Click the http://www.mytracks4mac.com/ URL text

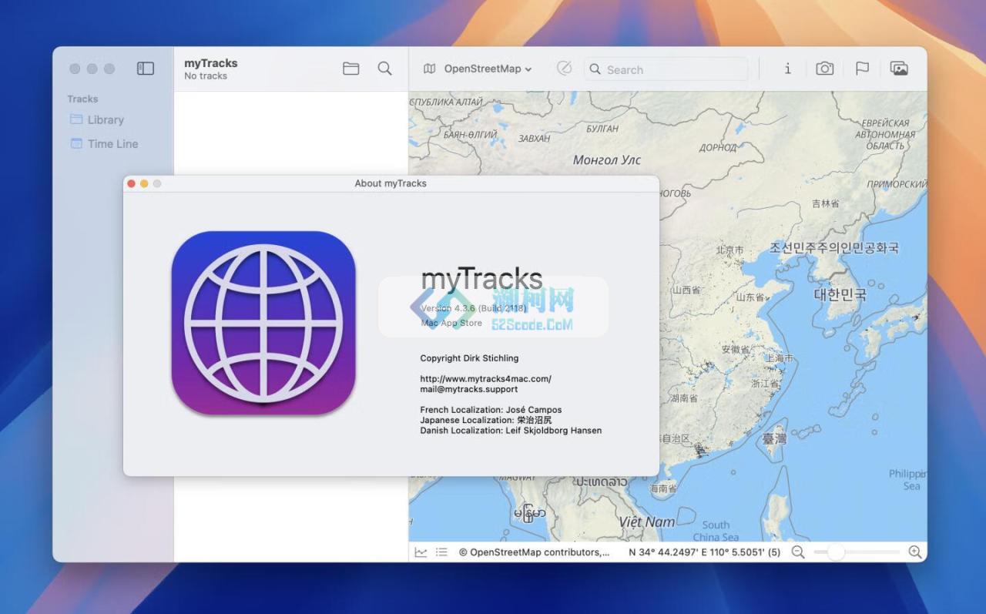[485, 378]
